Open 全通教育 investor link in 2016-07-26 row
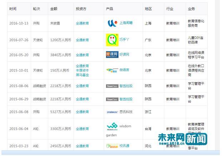This screenshot has height=156, width=222. (82, 40)
